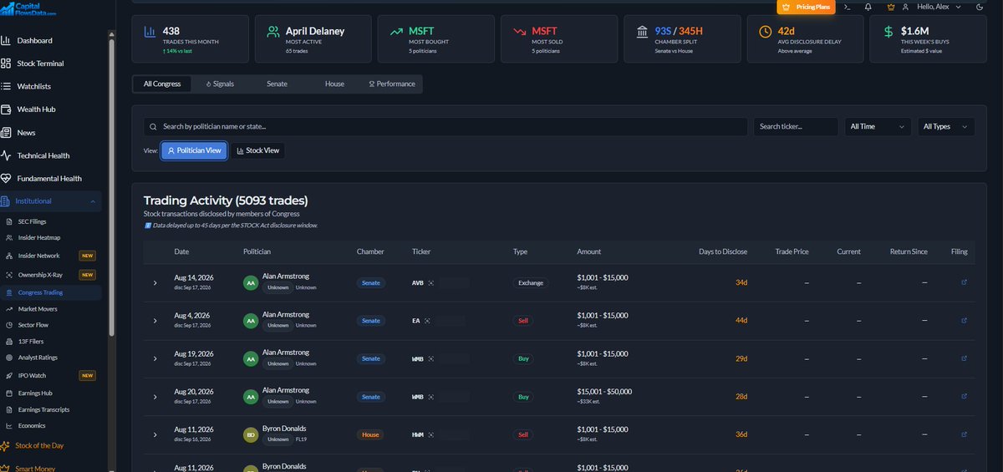Open SEC Filings sidebar item
The width and height of the screenshot is (1003, 472).
point(30,221)
